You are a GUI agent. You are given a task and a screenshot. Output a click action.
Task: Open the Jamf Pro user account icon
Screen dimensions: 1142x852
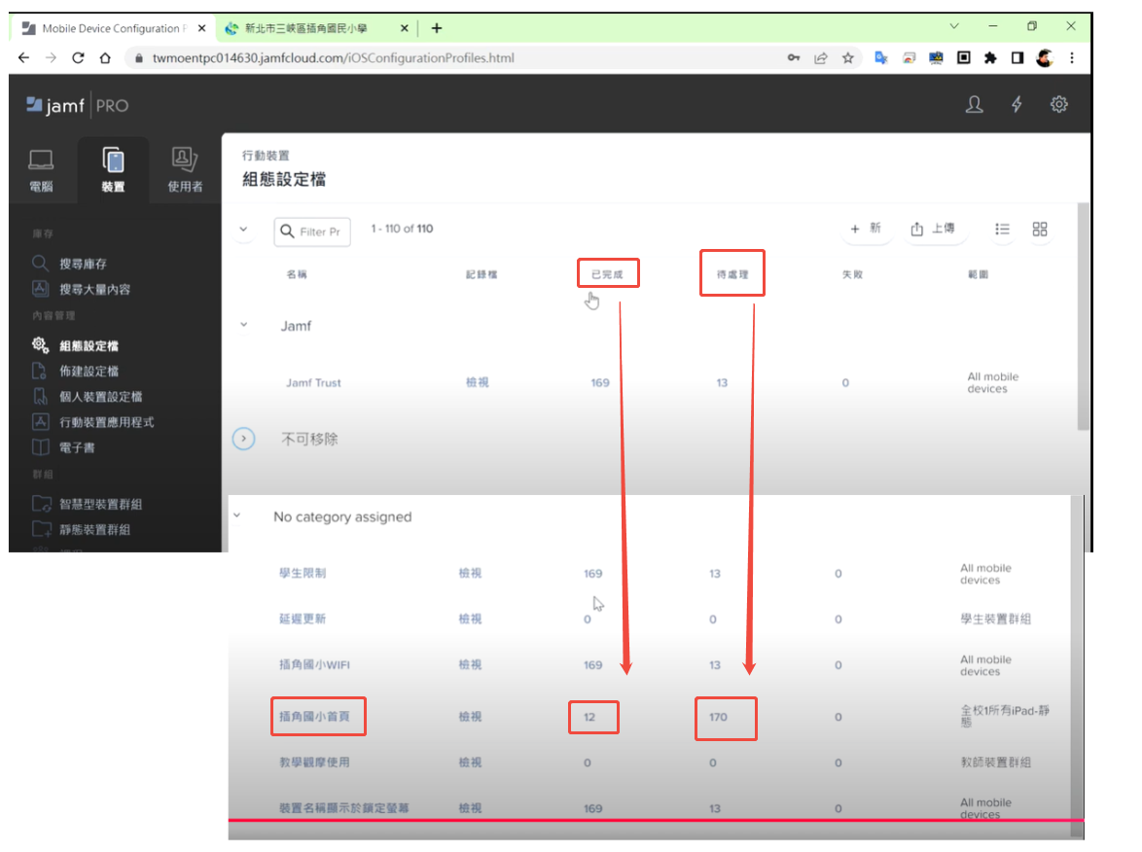point(974,105)
